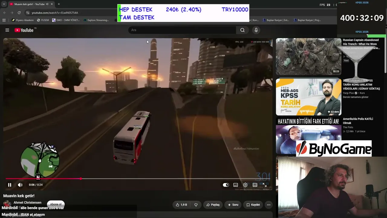The height and width of the screenshot is (218, 387).
Task: Go back in the browser
Action: [x=5, y=13]
